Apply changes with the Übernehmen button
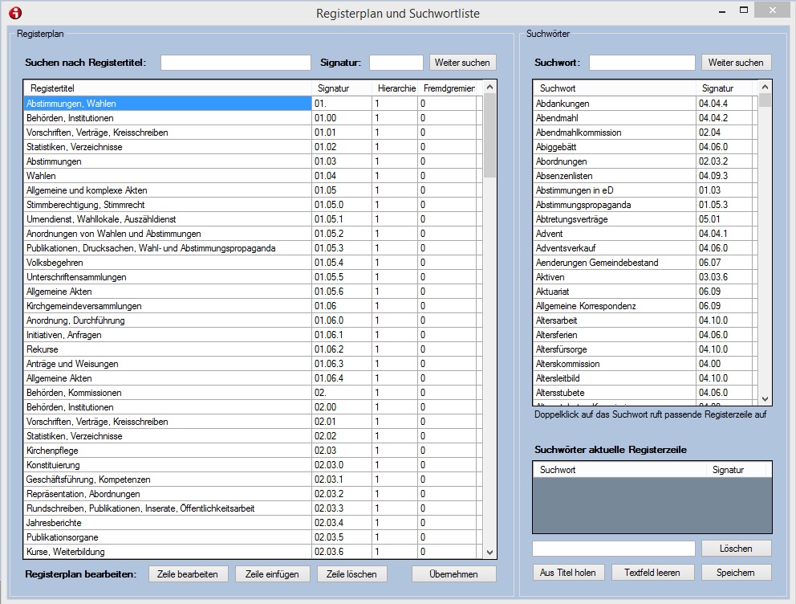The height and width of the screenshot is (604, 796). (x=453, y=573)
